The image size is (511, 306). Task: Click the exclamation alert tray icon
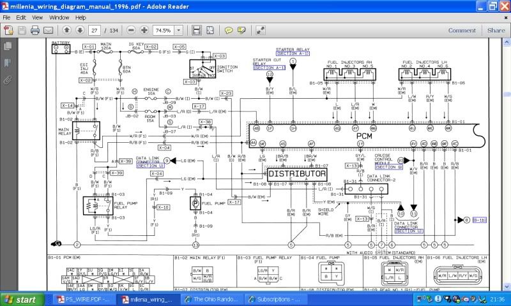438,299
